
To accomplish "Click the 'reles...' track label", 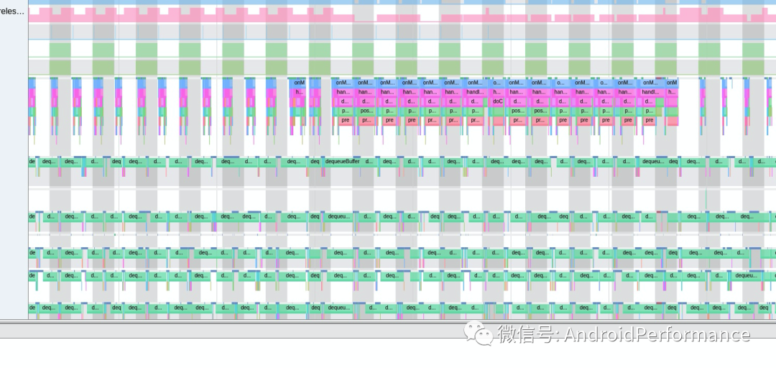I will [12, 11].
